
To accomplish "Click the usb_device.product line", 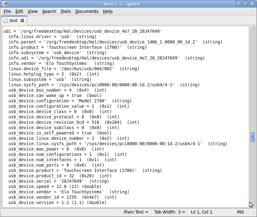I will pos(85,170).
